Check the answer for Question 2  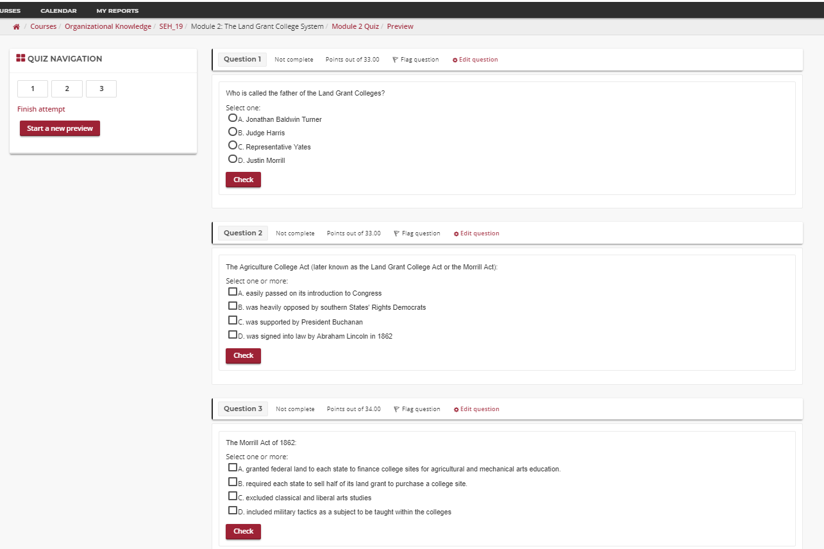tap(243, 355)
